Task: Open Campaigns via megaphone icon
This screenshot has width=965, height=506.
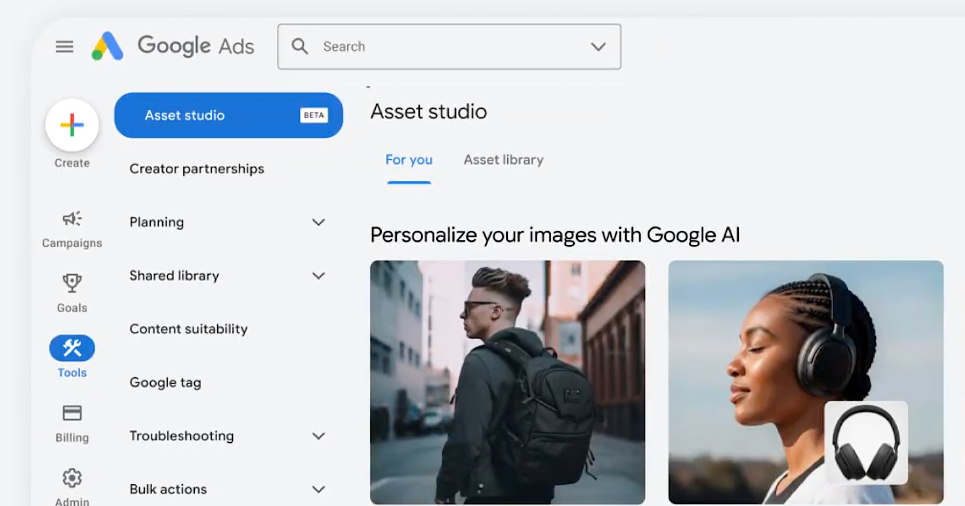Action: (72, 219)
